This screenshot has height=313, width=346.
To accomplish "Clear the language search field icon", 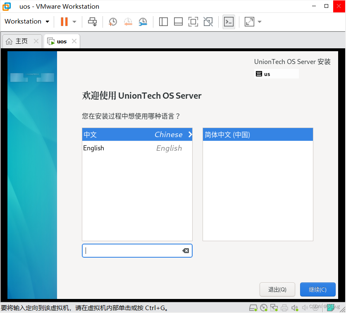I will [186, 251].
